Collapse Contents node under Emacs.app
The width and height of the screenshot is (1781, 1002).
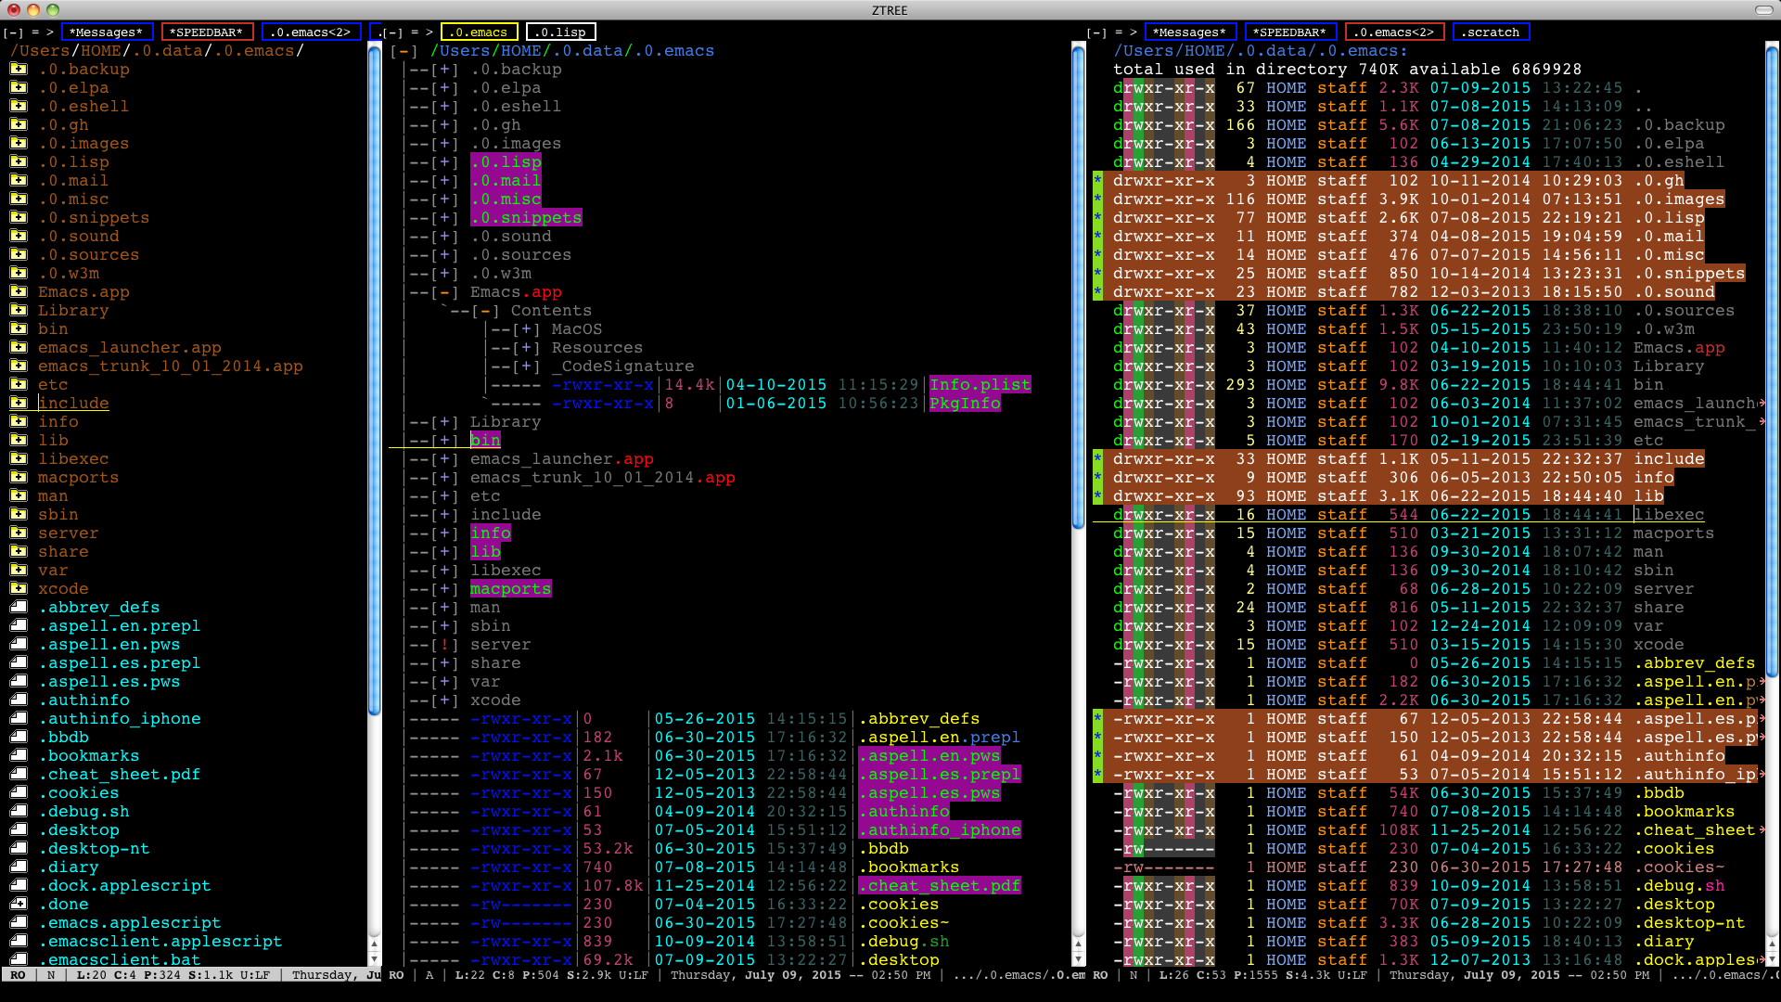pos(486,311)
